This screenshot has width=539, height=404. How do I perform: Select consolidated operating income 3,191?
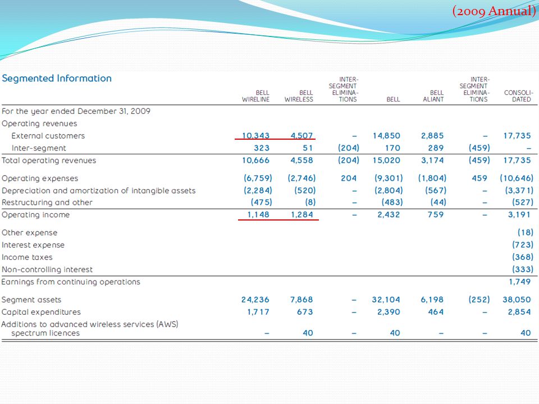pos(519,215)
